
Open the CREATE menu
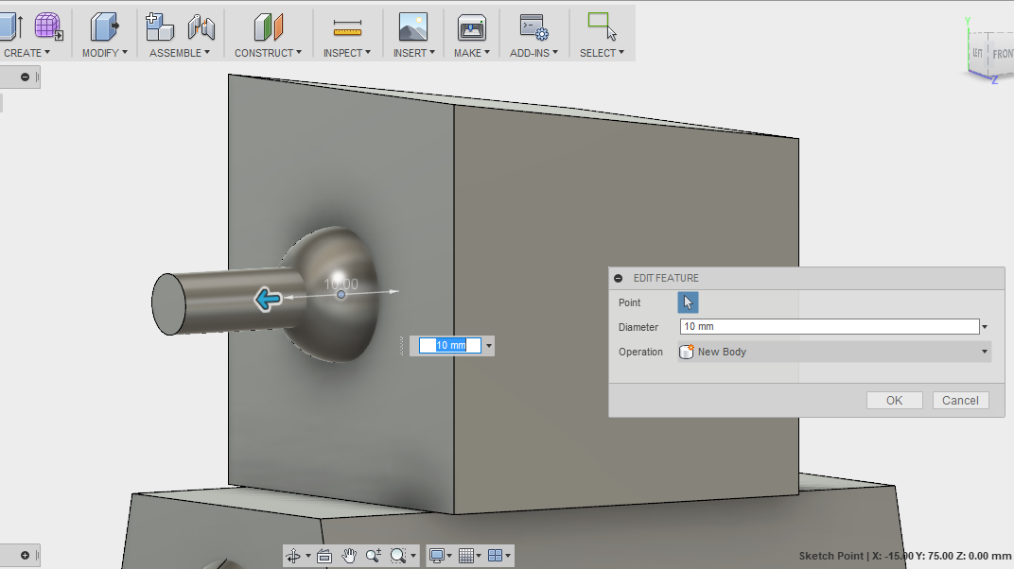click(26, 52)
